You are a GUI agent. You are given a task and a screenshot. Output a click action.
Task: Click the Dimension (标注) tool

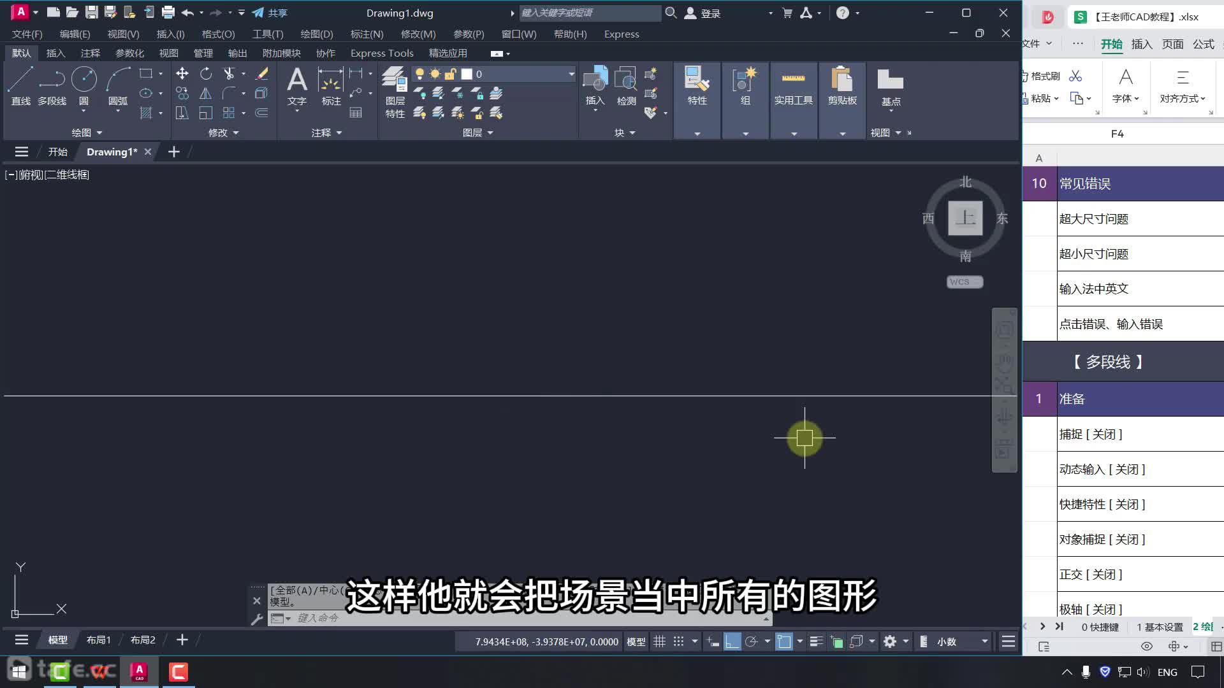[x=331, y=86]
